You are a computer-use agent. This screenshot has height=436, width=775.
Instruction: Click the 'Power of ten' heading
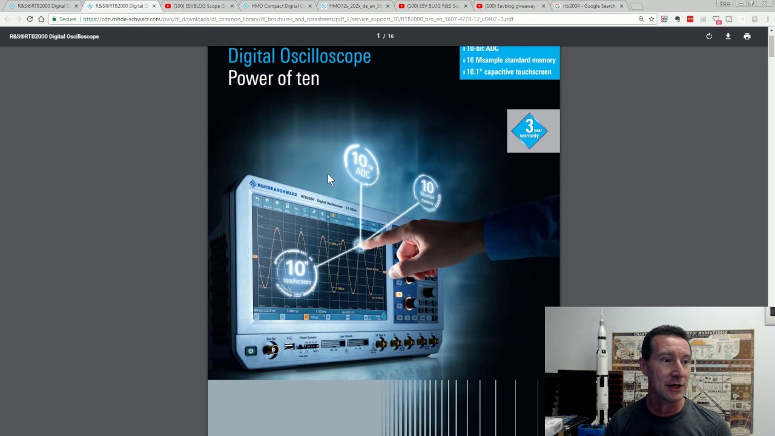pos(274,78)
